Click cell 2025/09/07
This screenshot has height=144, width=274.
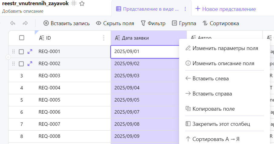pos(145,112)
